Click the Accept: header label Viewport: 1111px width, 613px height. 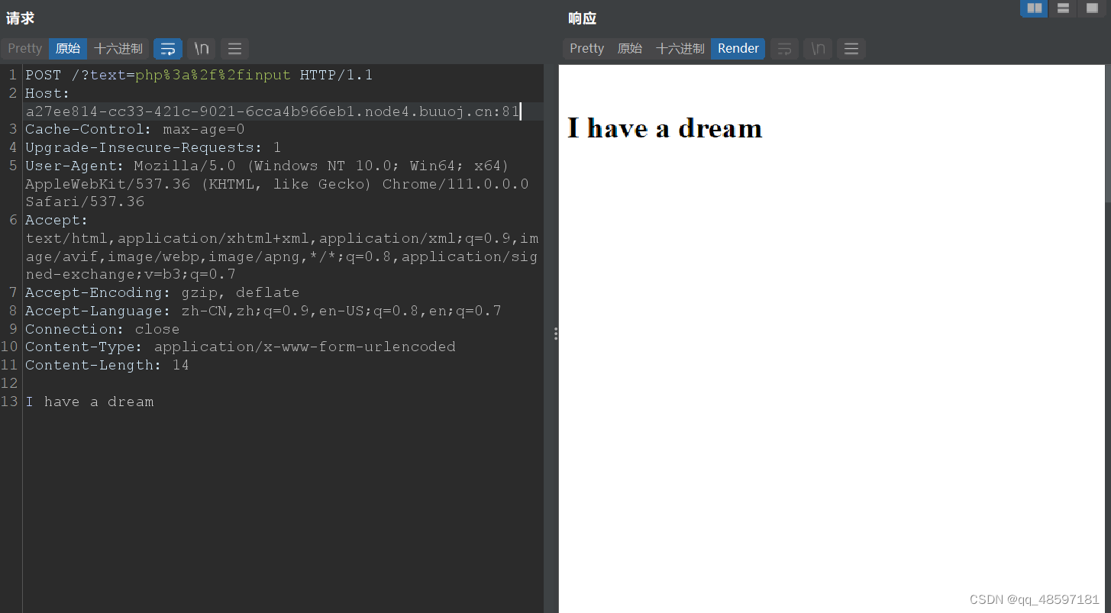tap(57, 220)
